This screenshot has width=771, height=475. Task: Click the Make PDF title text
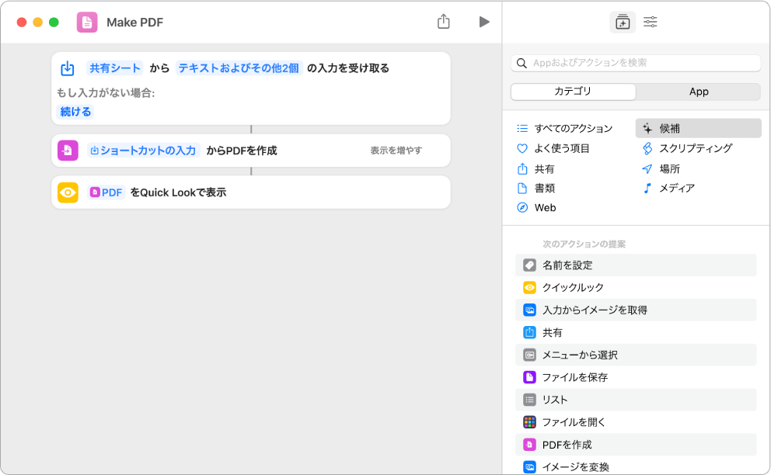click(x=134, y=23)
